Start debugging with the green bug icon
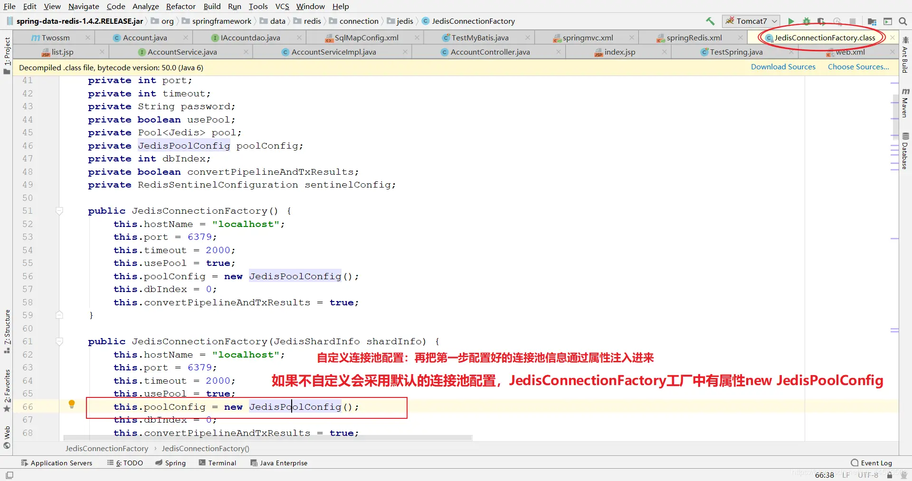 (807, 21)
